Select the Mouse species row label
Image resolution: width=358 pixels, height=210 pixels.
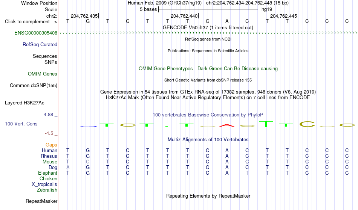click(x=50, y=162)
